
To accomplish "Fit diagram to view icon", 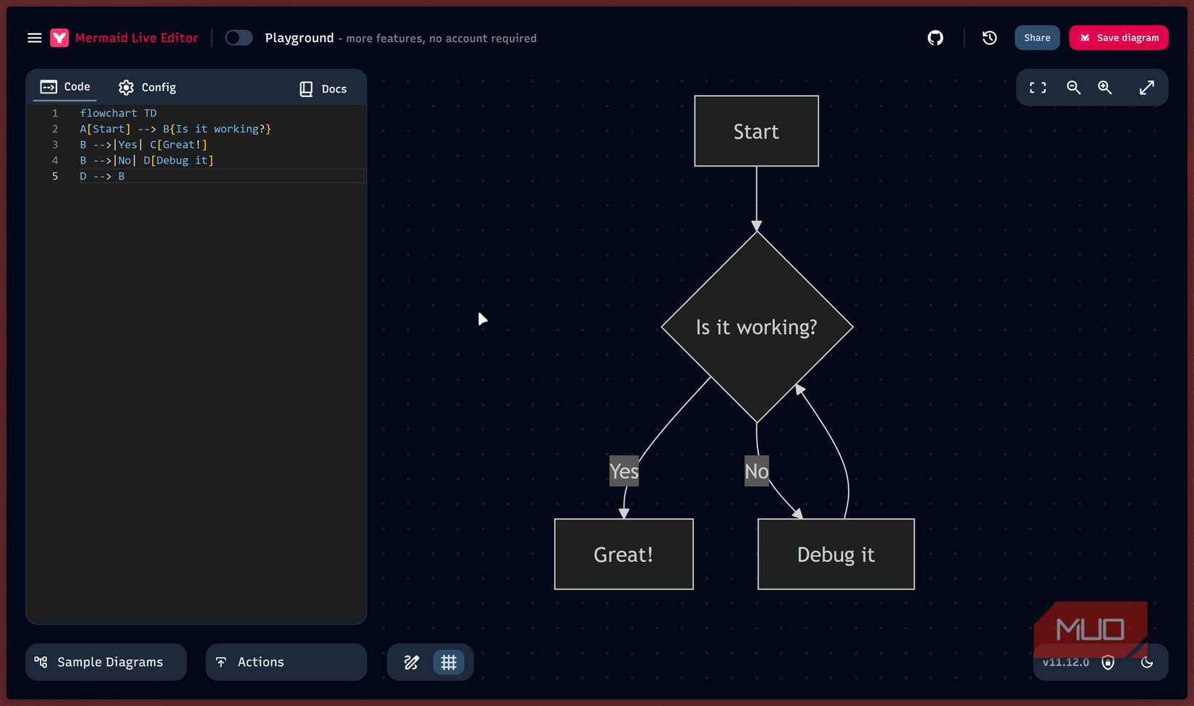I will coord(1038,88).
